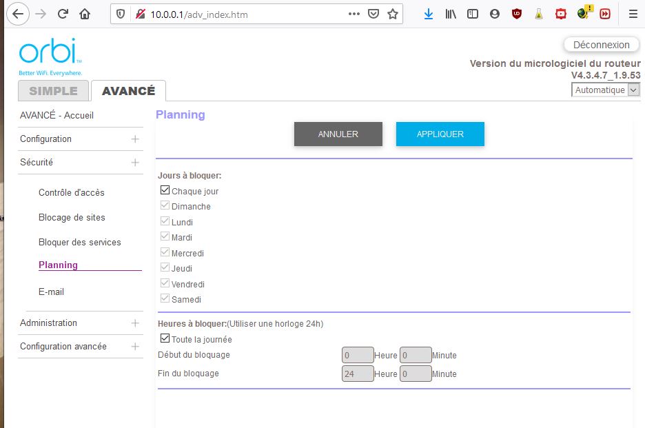This screenshot has width=645, height=428.
Task: Open the uBlock Origin extension
Action: click(x=517, y=14)
